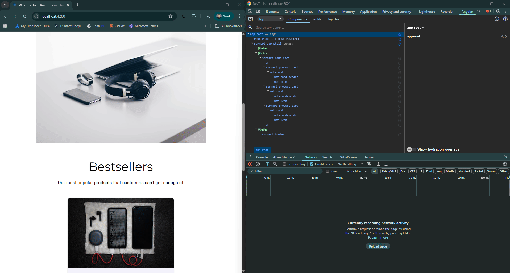Click the import HAR file icon

[379, 164]
